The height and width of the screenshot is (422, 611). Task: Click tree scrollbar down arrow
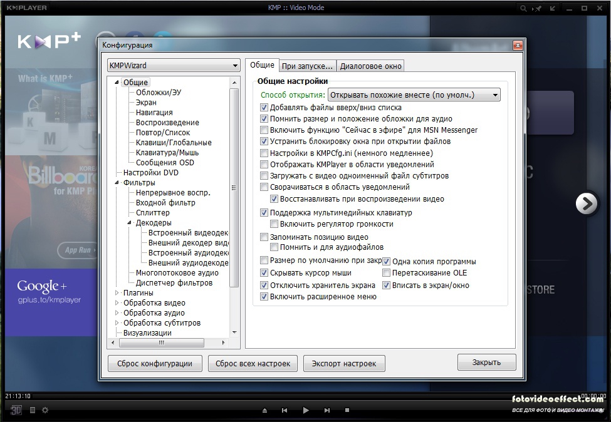coord(234,332)
